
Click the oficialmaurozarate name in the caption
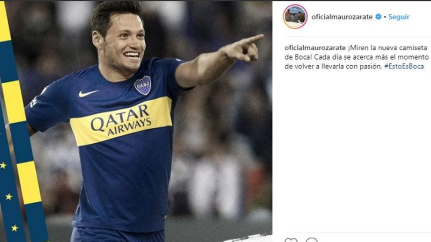pos(315,48)
